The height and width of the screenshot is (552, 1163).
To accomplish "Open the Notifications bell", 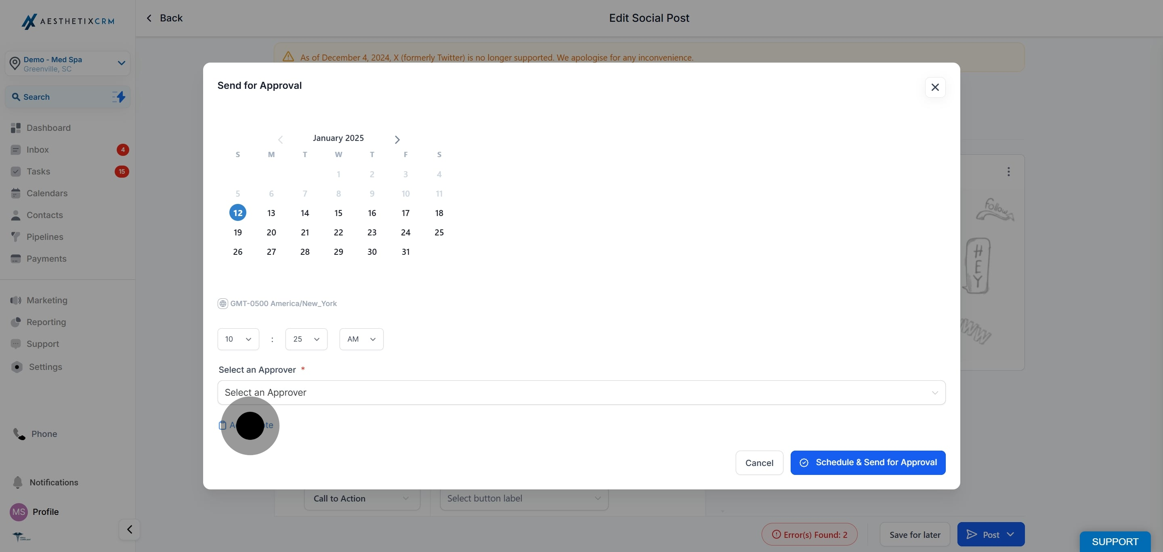I will pyautogui.click(x=18, y=482).
